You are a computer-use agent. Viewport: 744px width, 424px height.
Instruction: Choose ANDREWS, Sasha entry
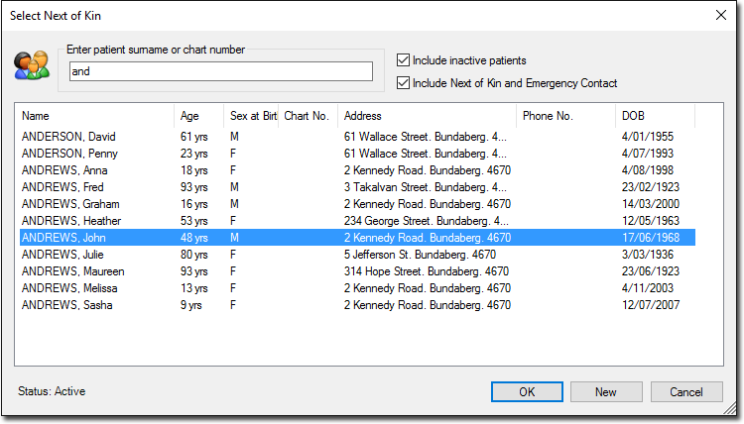click(357, 305)
